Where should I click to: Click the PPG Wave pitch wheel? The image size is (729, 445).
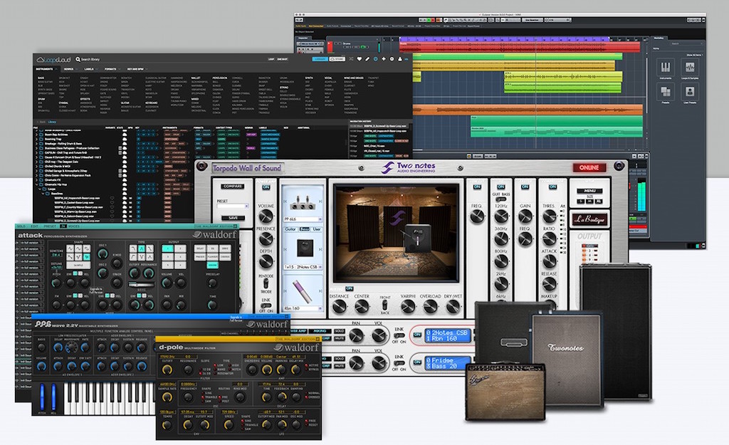[42, 397]
